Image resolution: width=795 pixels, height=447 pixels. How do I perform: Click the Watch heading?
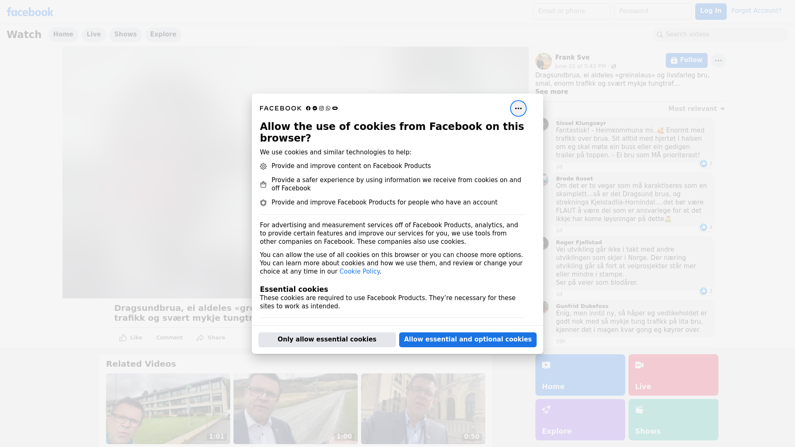pos(24,35)
